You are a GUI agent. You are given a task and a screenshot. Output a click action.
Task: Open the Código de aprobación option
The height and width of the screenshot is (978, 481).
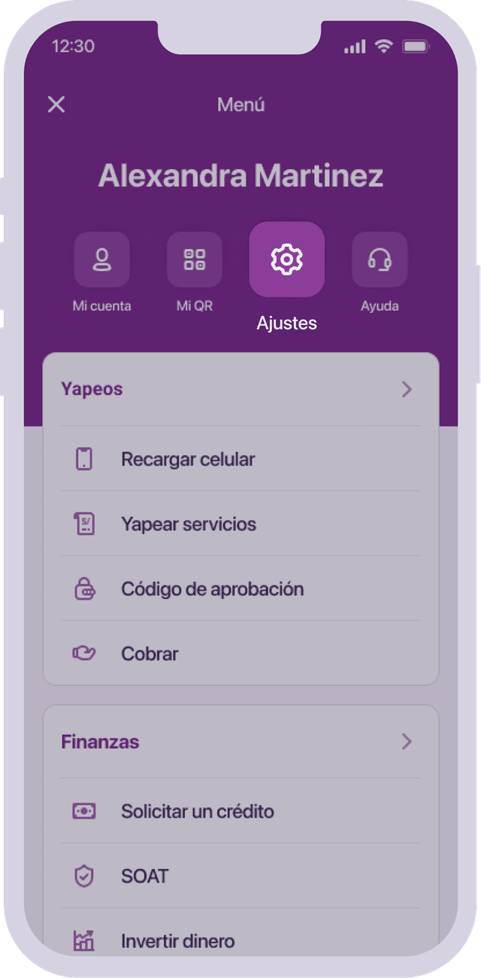tap(213, 589)
